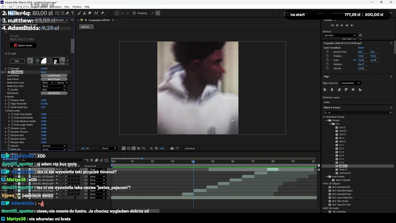Select the Clone Stamp tool

[84, 13]
